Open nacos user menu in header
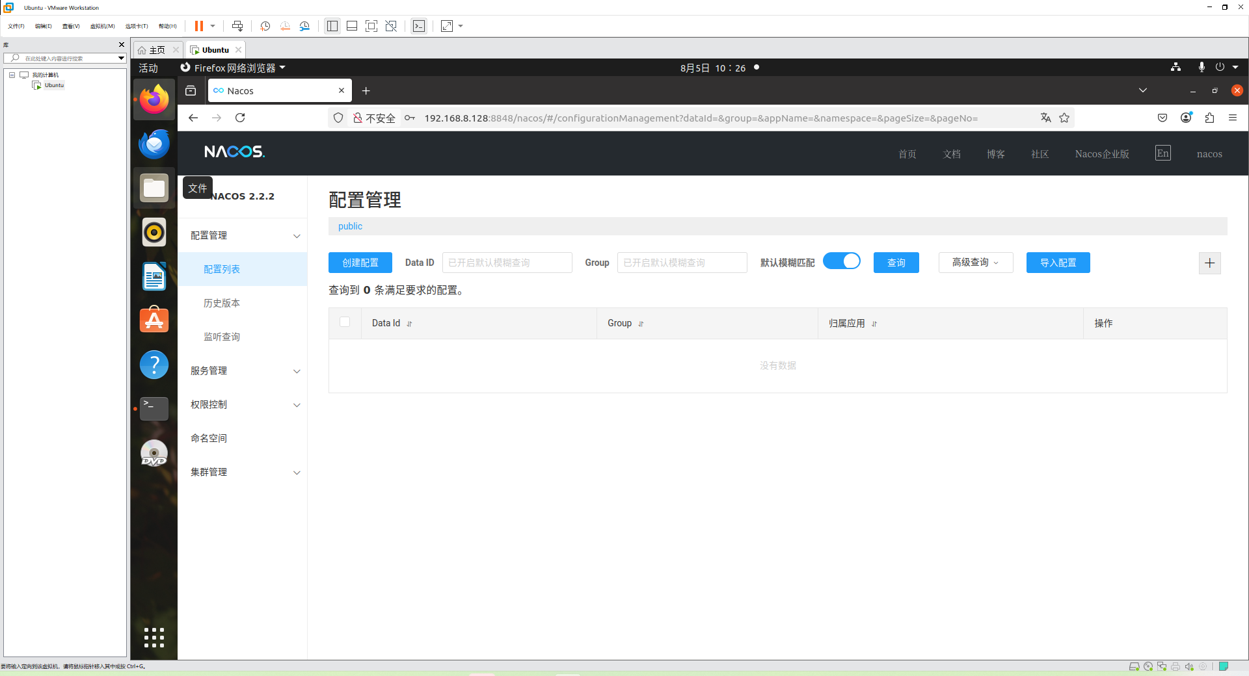The image size is (1249, 676). 1209,154
